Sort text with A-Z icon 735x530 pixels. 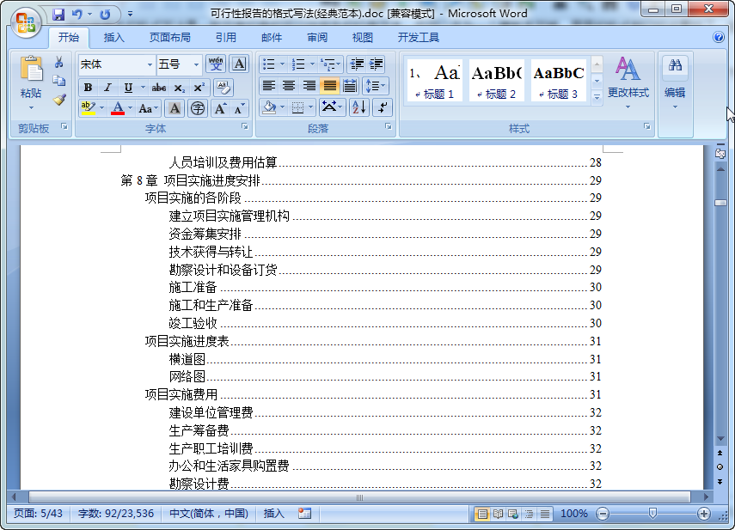(x=359, y=107)
